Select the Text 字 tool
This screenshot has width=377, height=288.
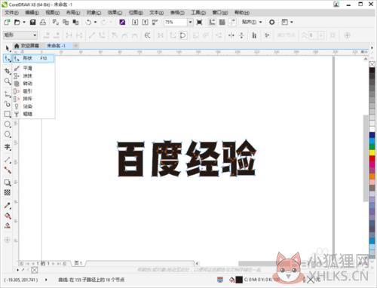(8, 147)
